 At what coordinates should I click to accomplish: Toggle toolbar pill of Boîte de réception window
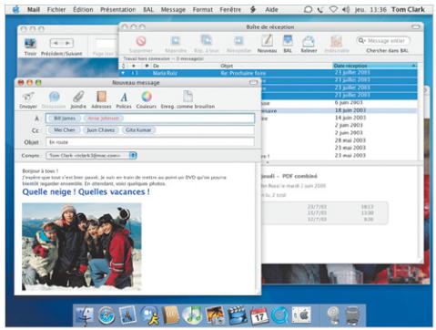tap(416, 26)
